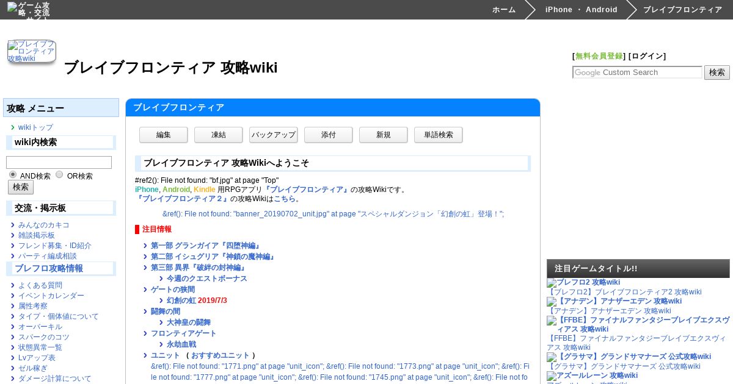Open 【グラサマ】グランドサマナーズ 公式攻略wiki text link
Viewport: 733px width, 384px height.
[x=624, y=366]
